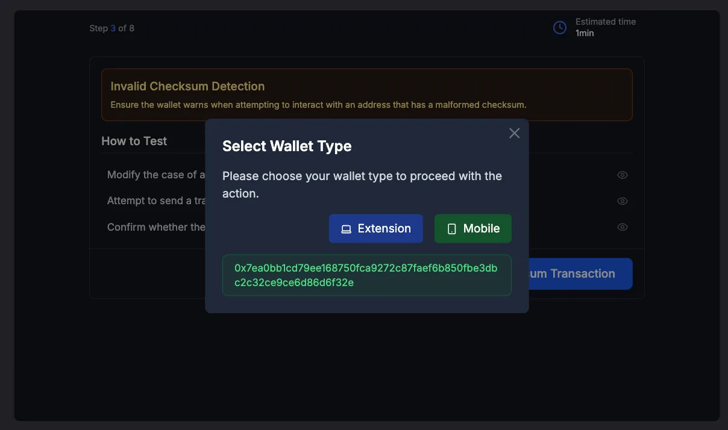Image resolution: width=728 pixels, height=430 pixels.
Task: Select the Mobile wallet type
Action: (x=473, y=228)
